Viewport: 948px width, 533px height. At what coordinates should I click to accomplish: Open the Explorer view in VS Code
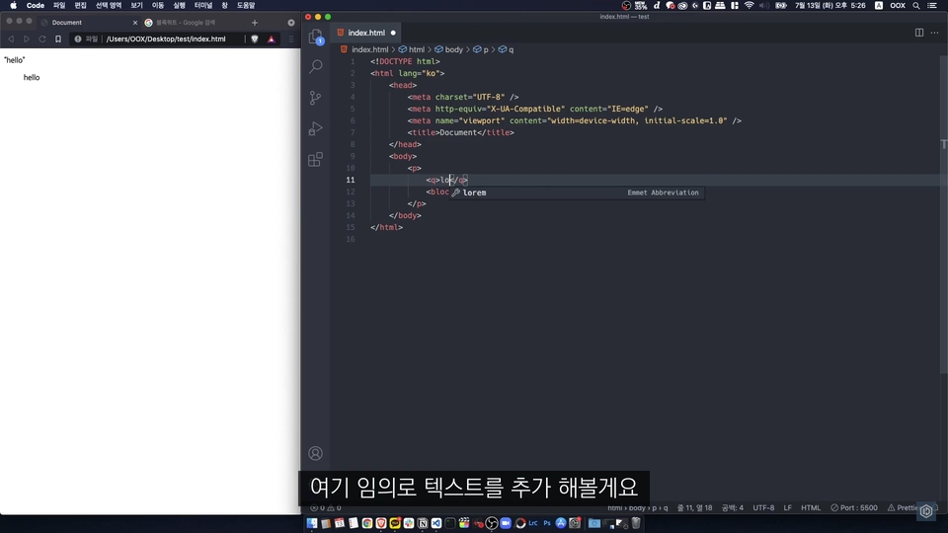tap(316, 37)
